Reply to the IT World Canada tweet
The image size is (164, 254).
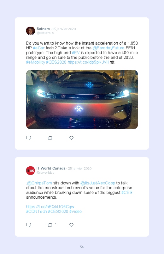pyautogui.click(x=29, y=225)
